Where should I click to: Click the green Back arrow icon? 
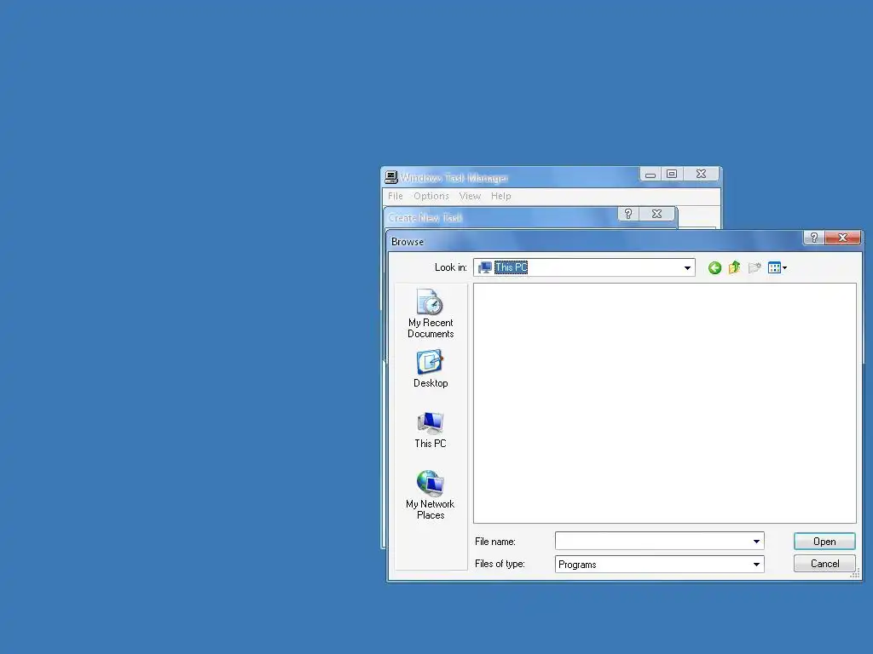pyautogui.click(x=715, y=268)
